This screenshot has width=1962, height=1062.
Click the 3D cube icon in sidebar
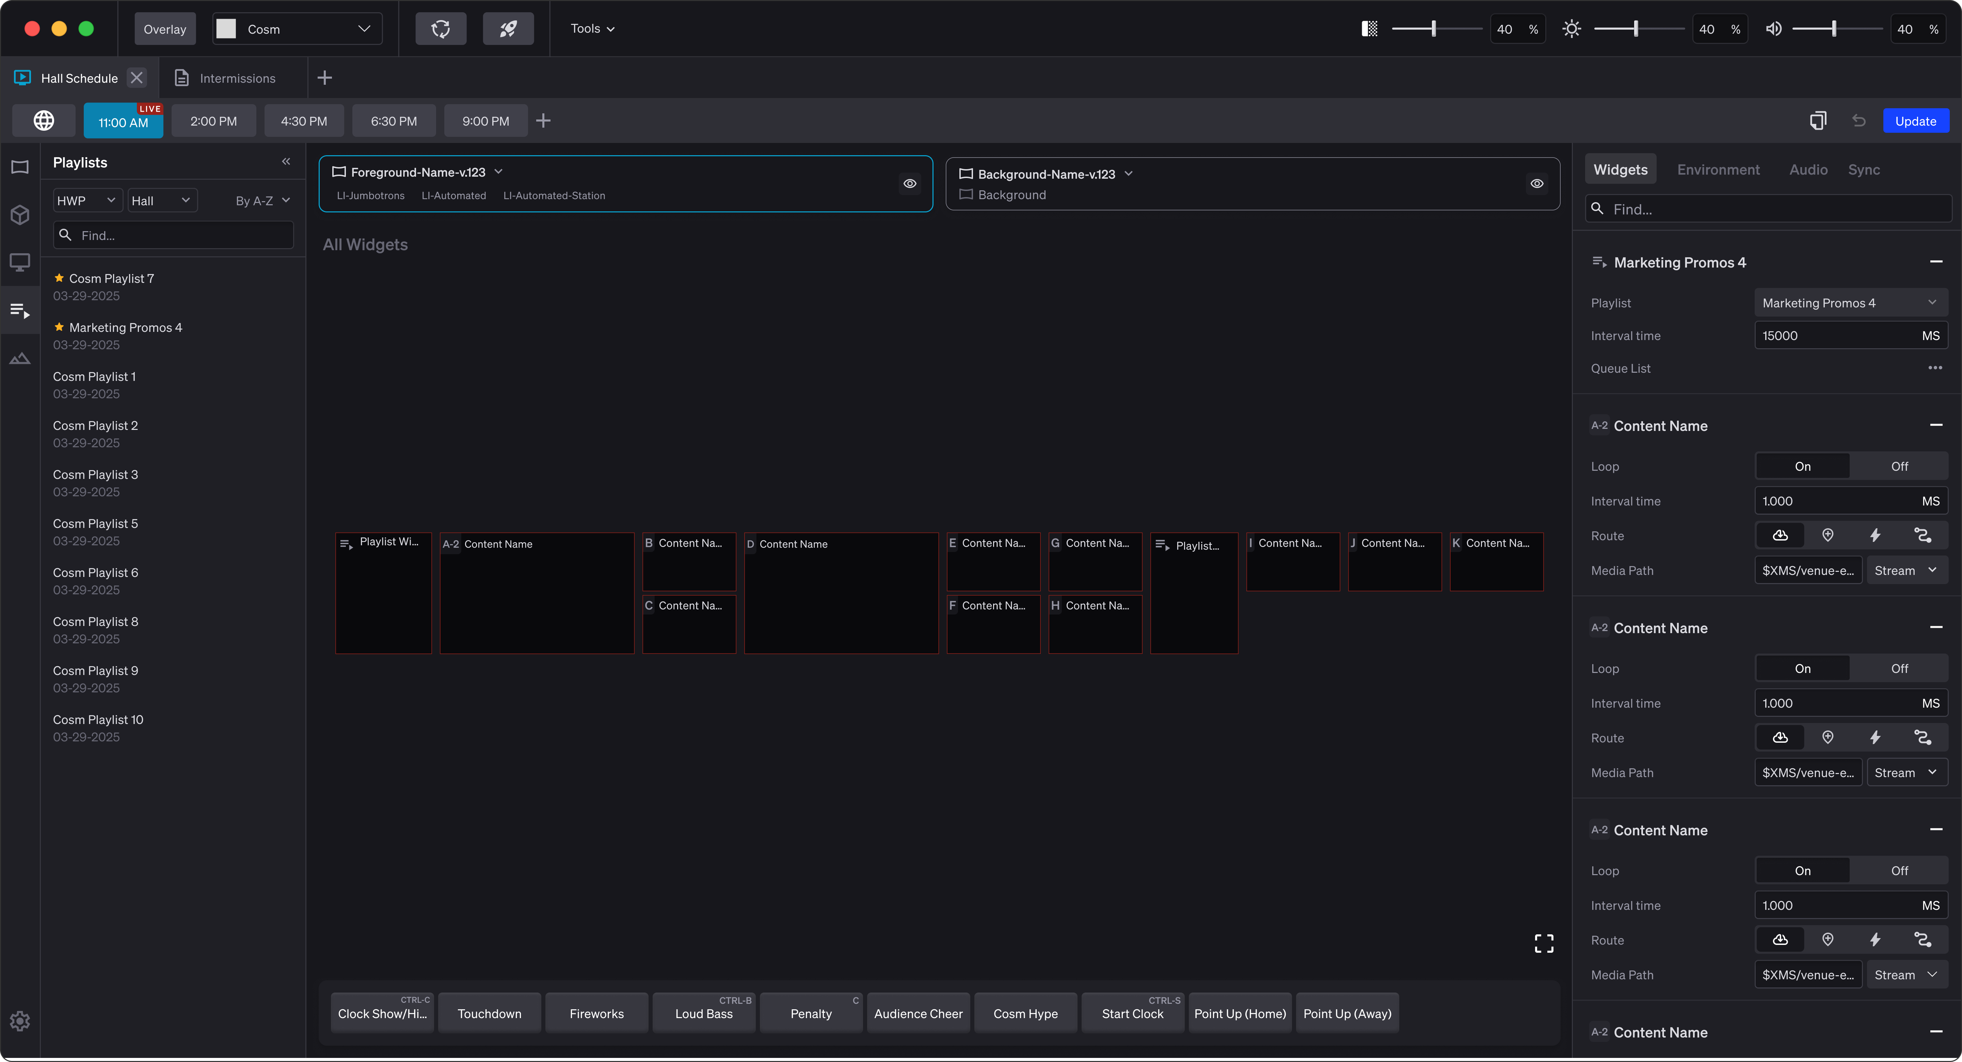(x=20, y=215)
